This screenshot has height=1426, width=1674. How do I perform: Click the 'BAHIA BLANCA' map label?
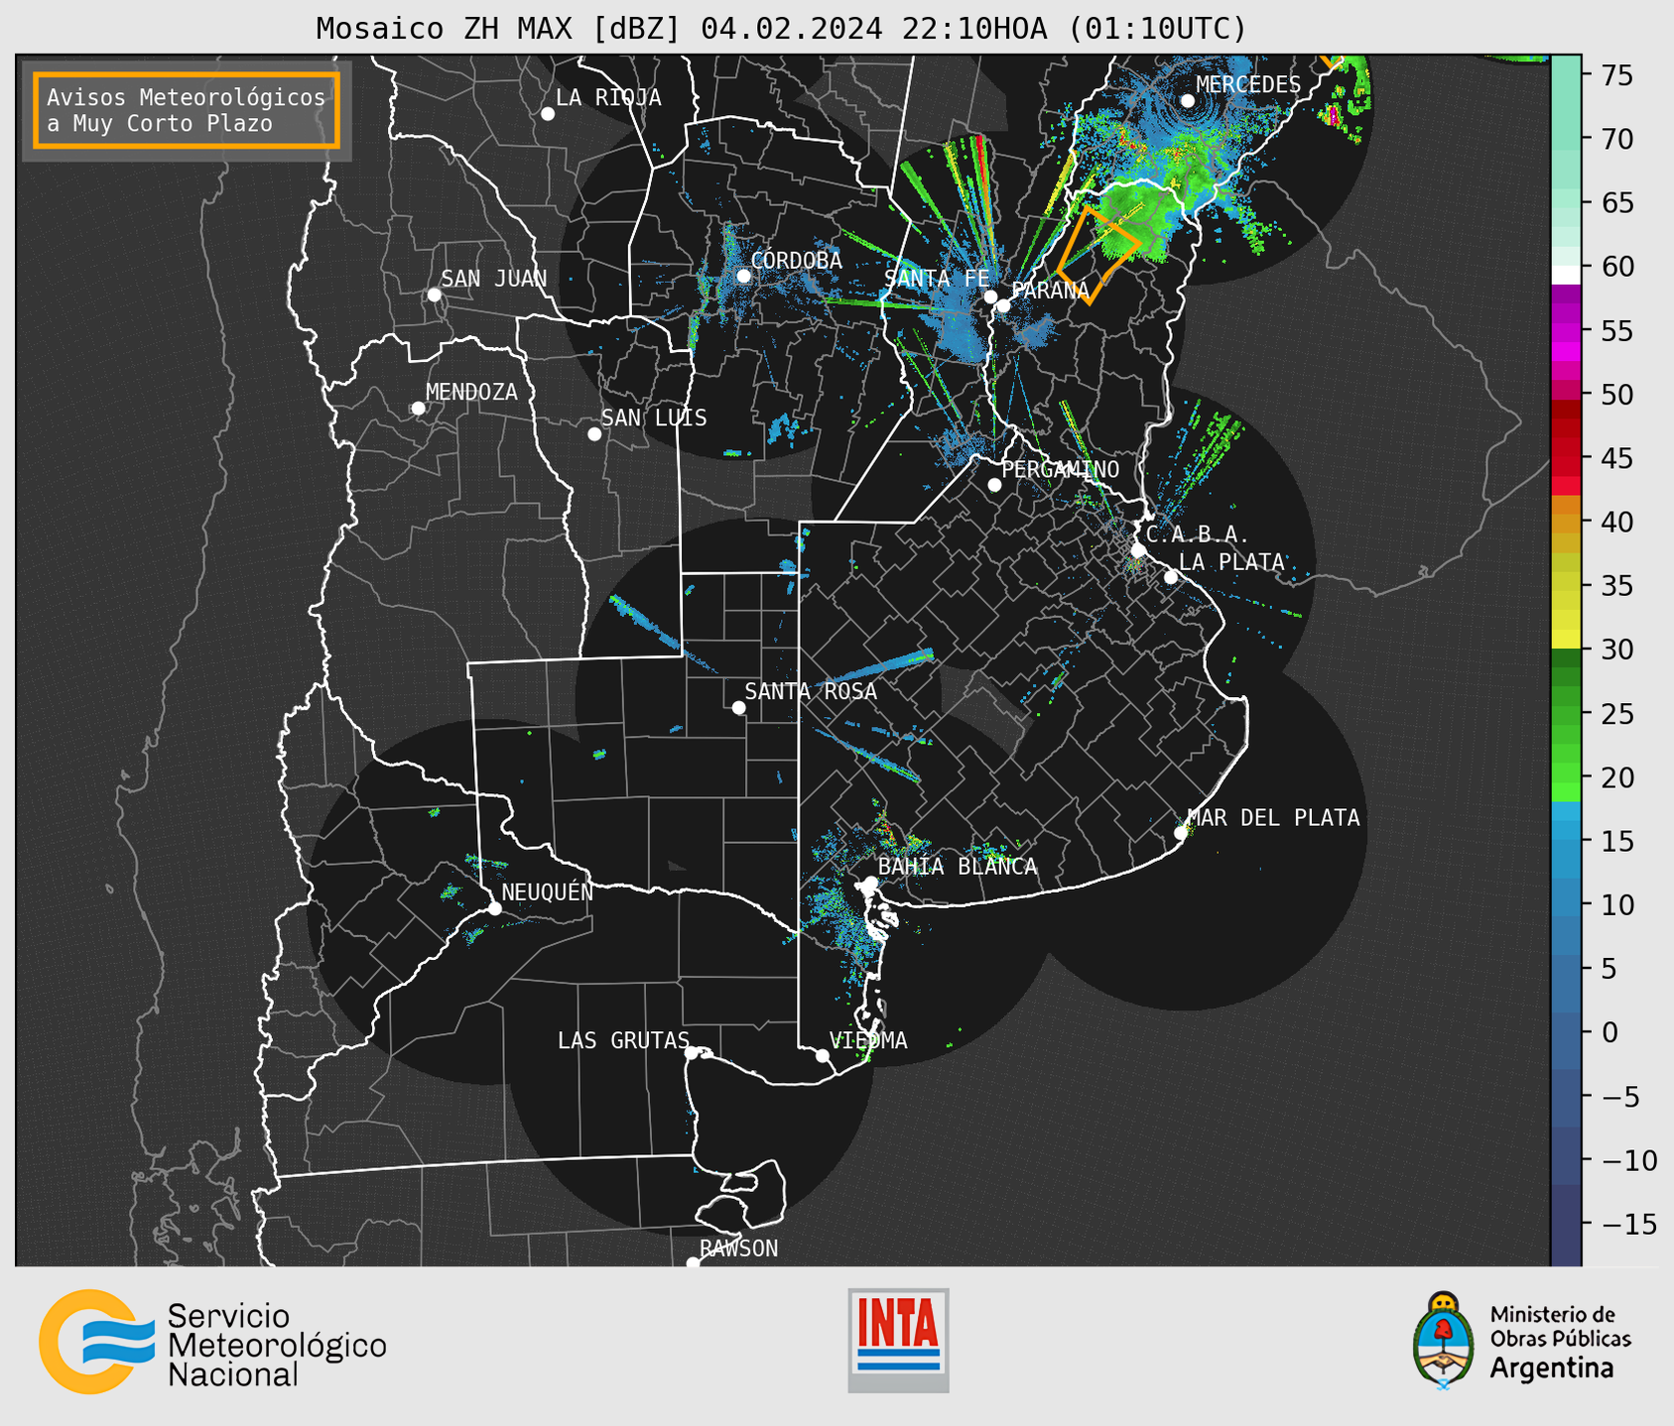958,867
